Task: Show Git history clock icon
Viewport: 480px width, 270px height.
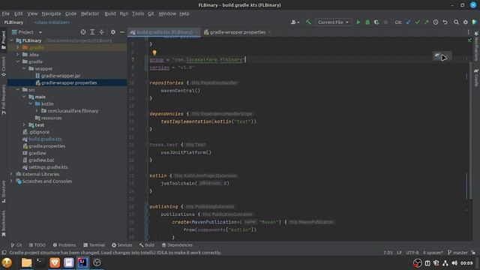Action: point(436,22)
